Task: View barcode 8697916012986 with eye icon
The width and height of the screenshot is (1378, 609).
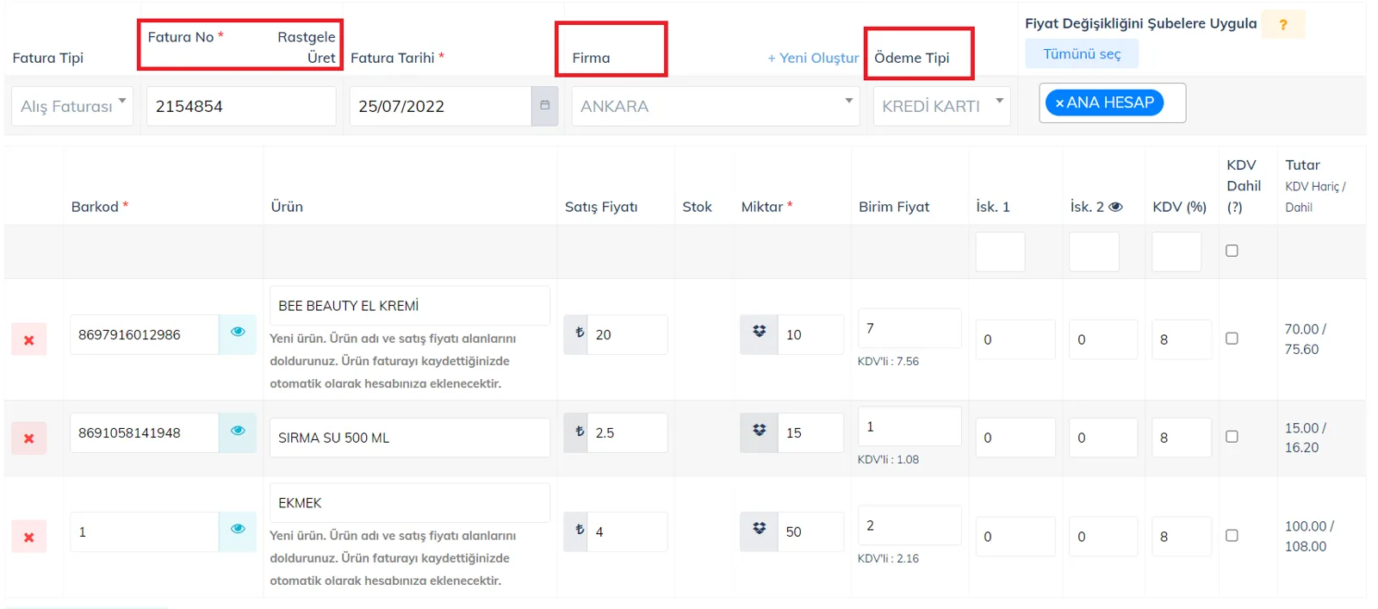Action: click(x=238, y=334)
